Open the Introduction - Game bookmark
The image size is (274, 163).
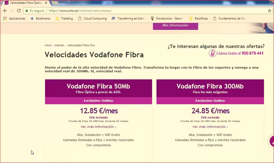pyautogui.click(x=167, y=19)
